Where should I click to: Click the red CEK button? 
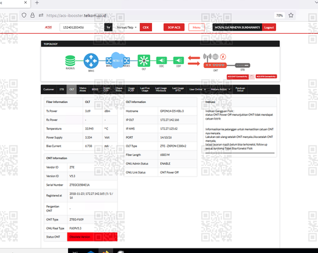coord(146,27)
